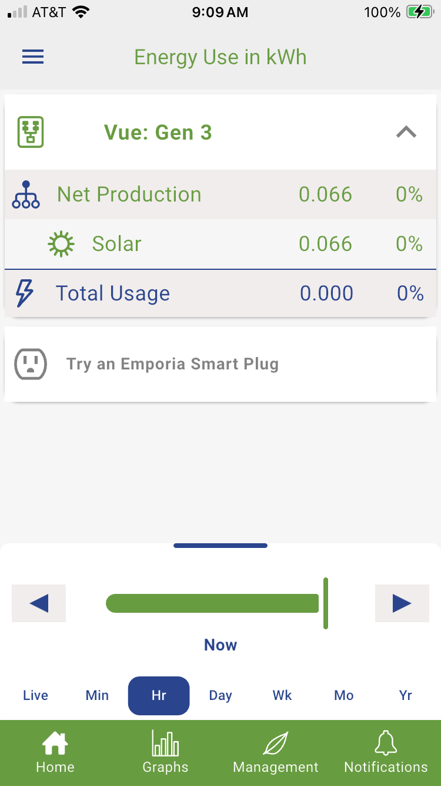Tap the Total Usage lightning icon
This screenshot has width=441, height=786.
(x=25, y=293)
